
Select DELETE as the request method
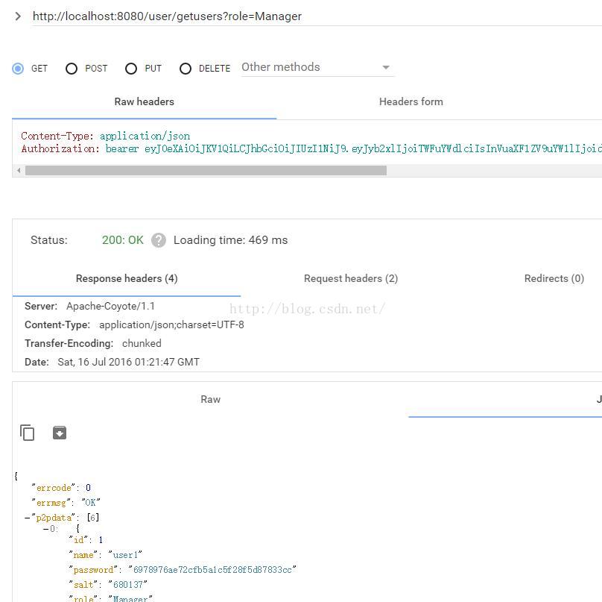point(186,69)
